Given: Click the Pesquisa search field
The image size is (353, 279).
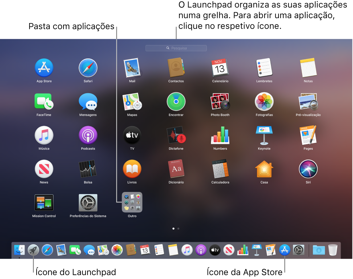Looking at the screenshot, I should (x=176, y=48).
